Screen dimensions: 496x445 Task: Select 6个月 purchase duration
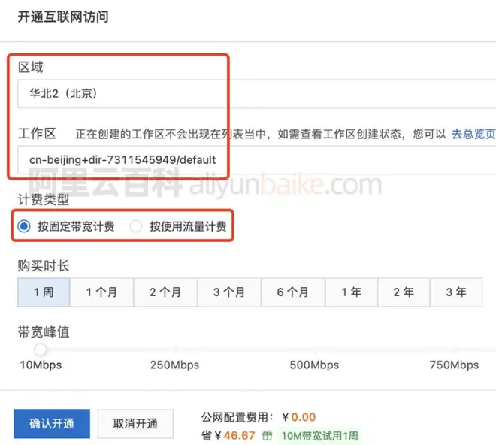tap(292, 292)
